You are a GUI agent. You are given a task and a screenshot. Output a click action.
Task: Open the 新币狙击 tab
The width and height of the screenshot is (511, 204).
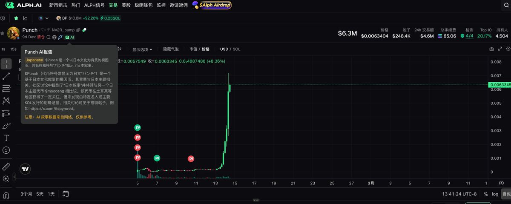pyautogui.click(x=57, y=5)
